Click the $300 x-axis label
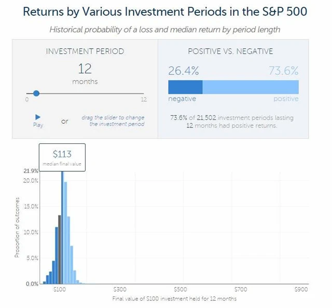The height and width of the screenshot is (308, 332). [x=120, y=289]
